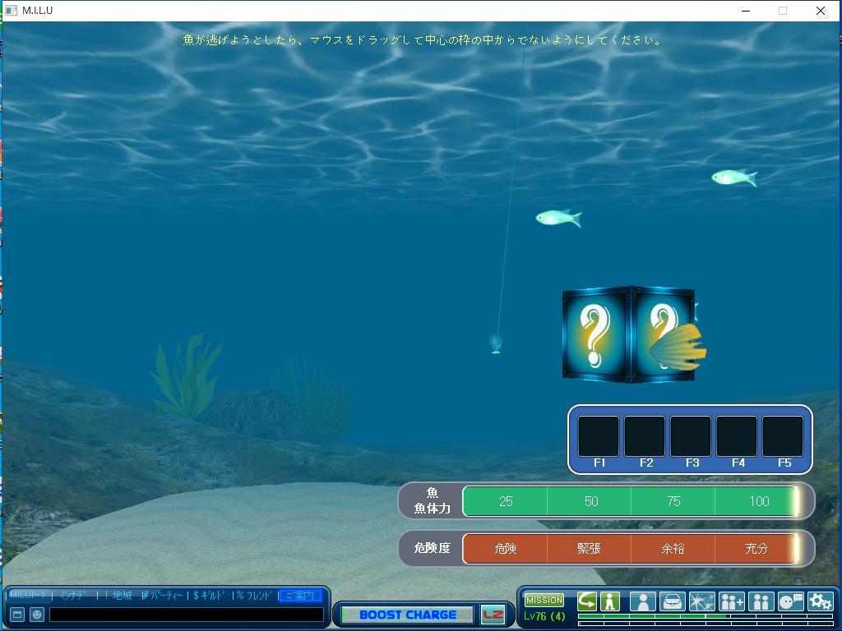842x631 pixels.
Task: Toggle the chat window size icon
Action: (x=16, y=615)
